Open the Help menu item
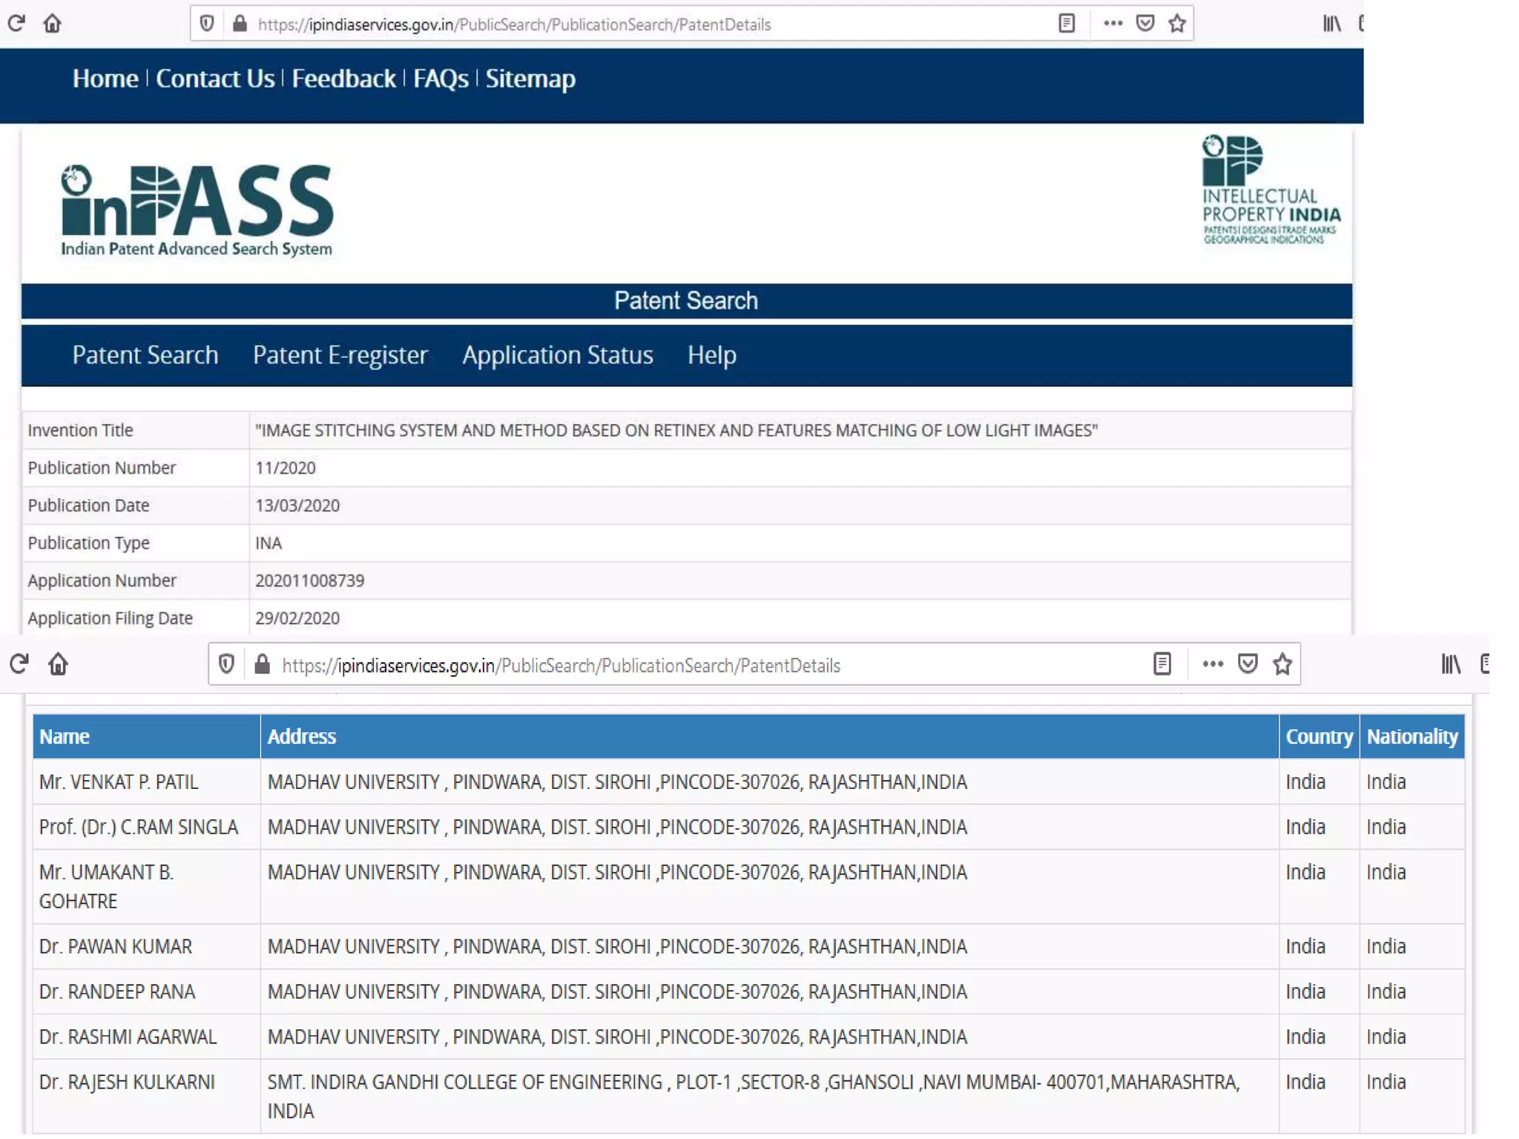Image resolution: width=1519 pixels, height=1139 pixels. point(711,355)
